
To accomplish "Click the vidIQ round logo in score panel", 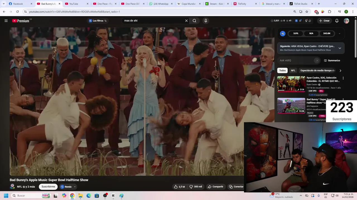I will point(283,33).
